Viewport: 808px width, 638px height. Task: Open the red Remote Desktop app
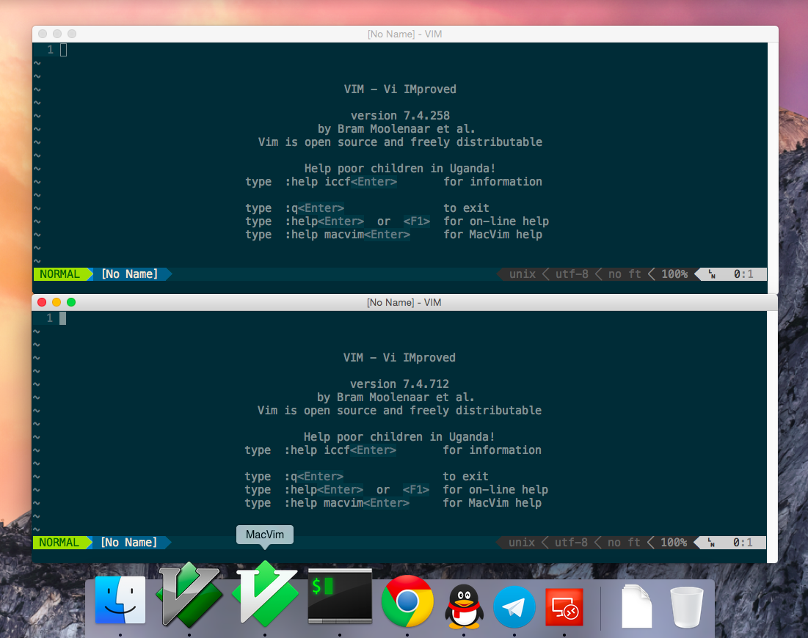[x=564, y=607]
